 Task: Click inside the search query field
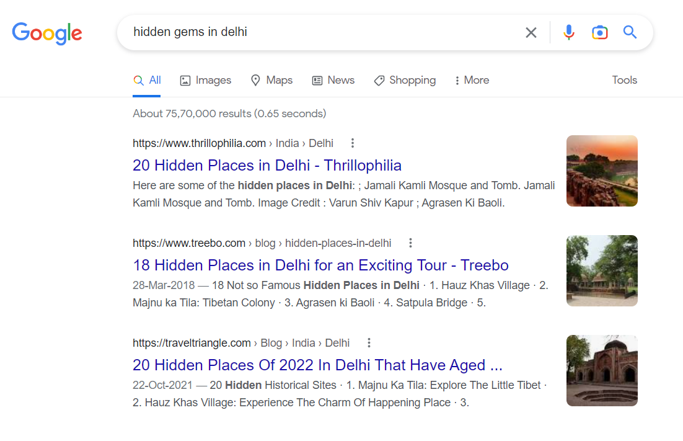point(310,32)
